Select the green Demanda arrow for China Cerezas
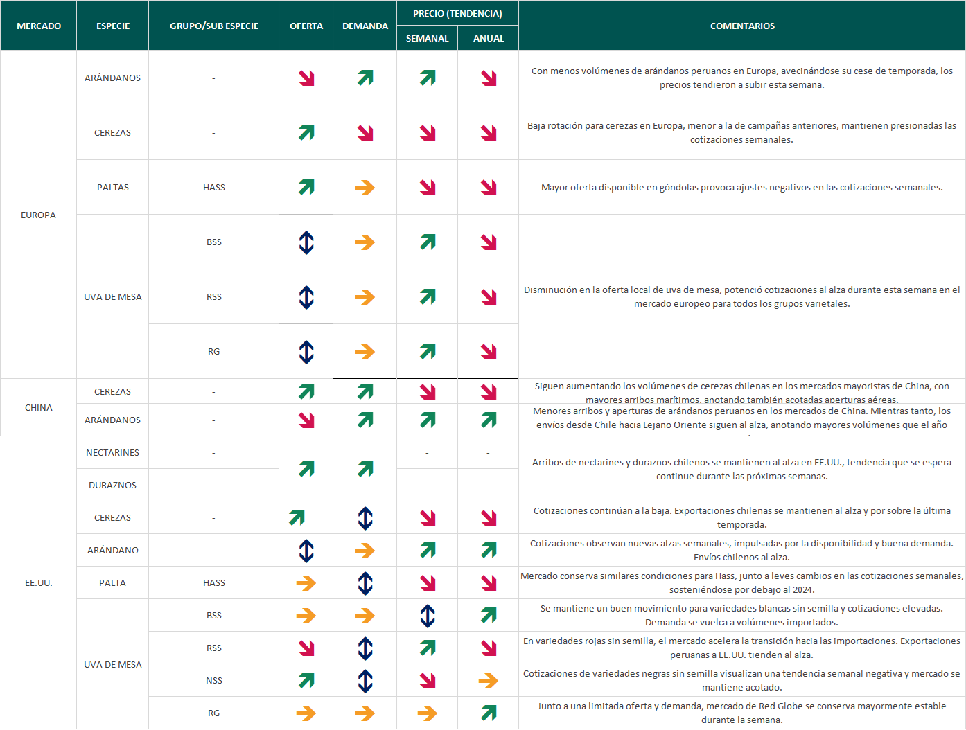The image size is (966, 730). 365,392
